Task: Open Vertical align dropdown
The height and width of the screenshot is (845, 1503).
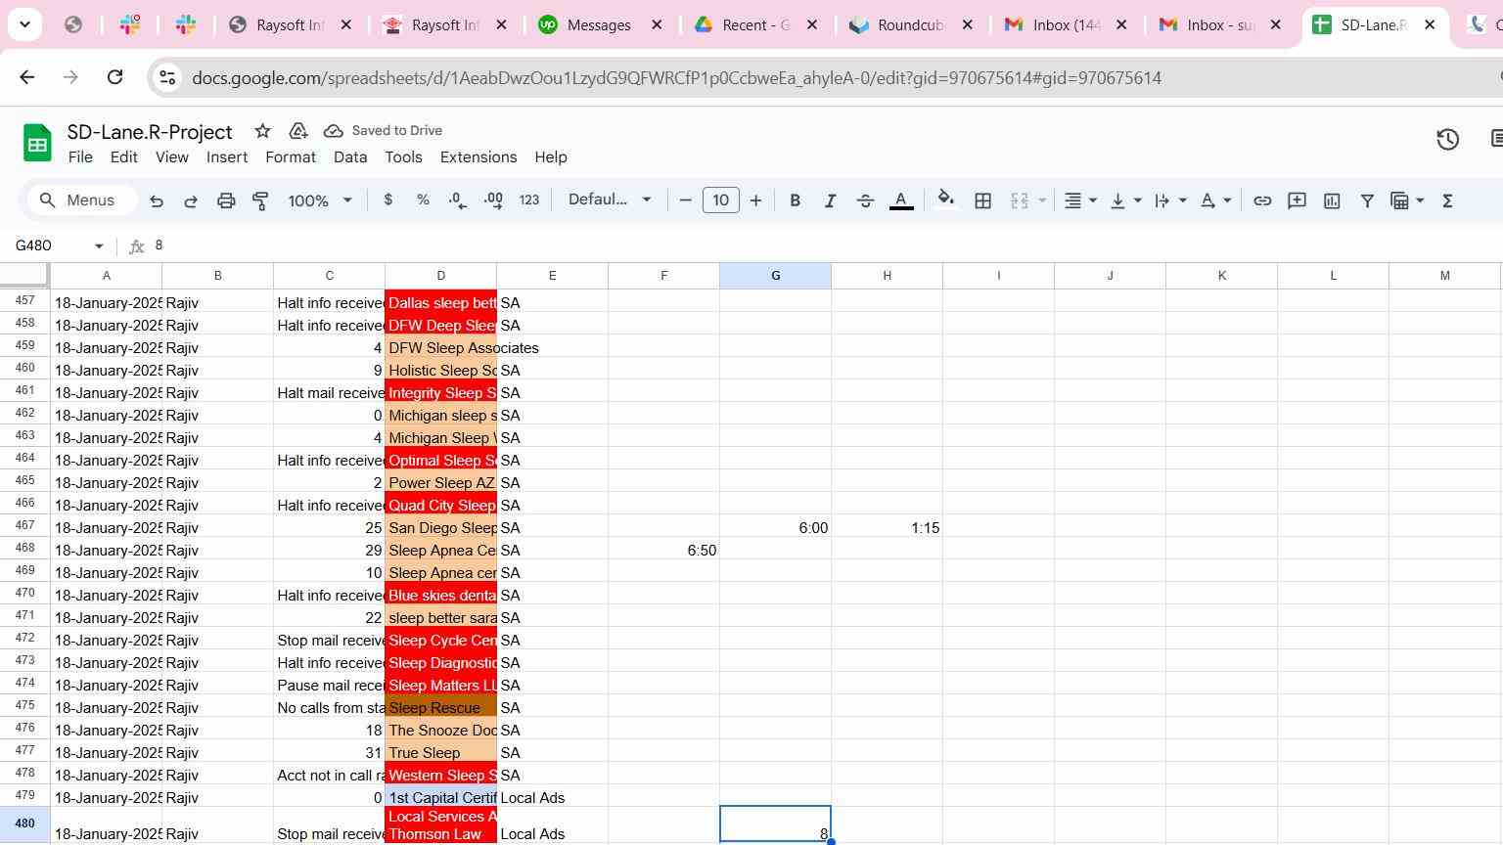Action: (1126, 200)
